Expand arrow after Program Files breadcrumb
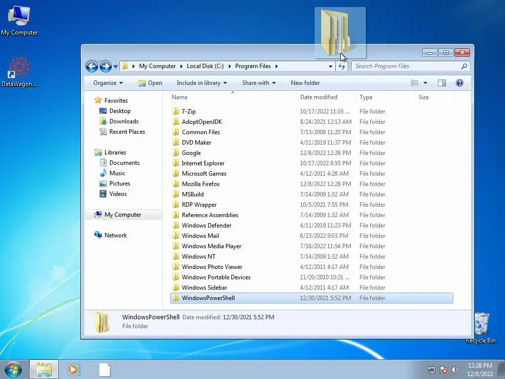505x379 pixels. [x=276, y=67]
